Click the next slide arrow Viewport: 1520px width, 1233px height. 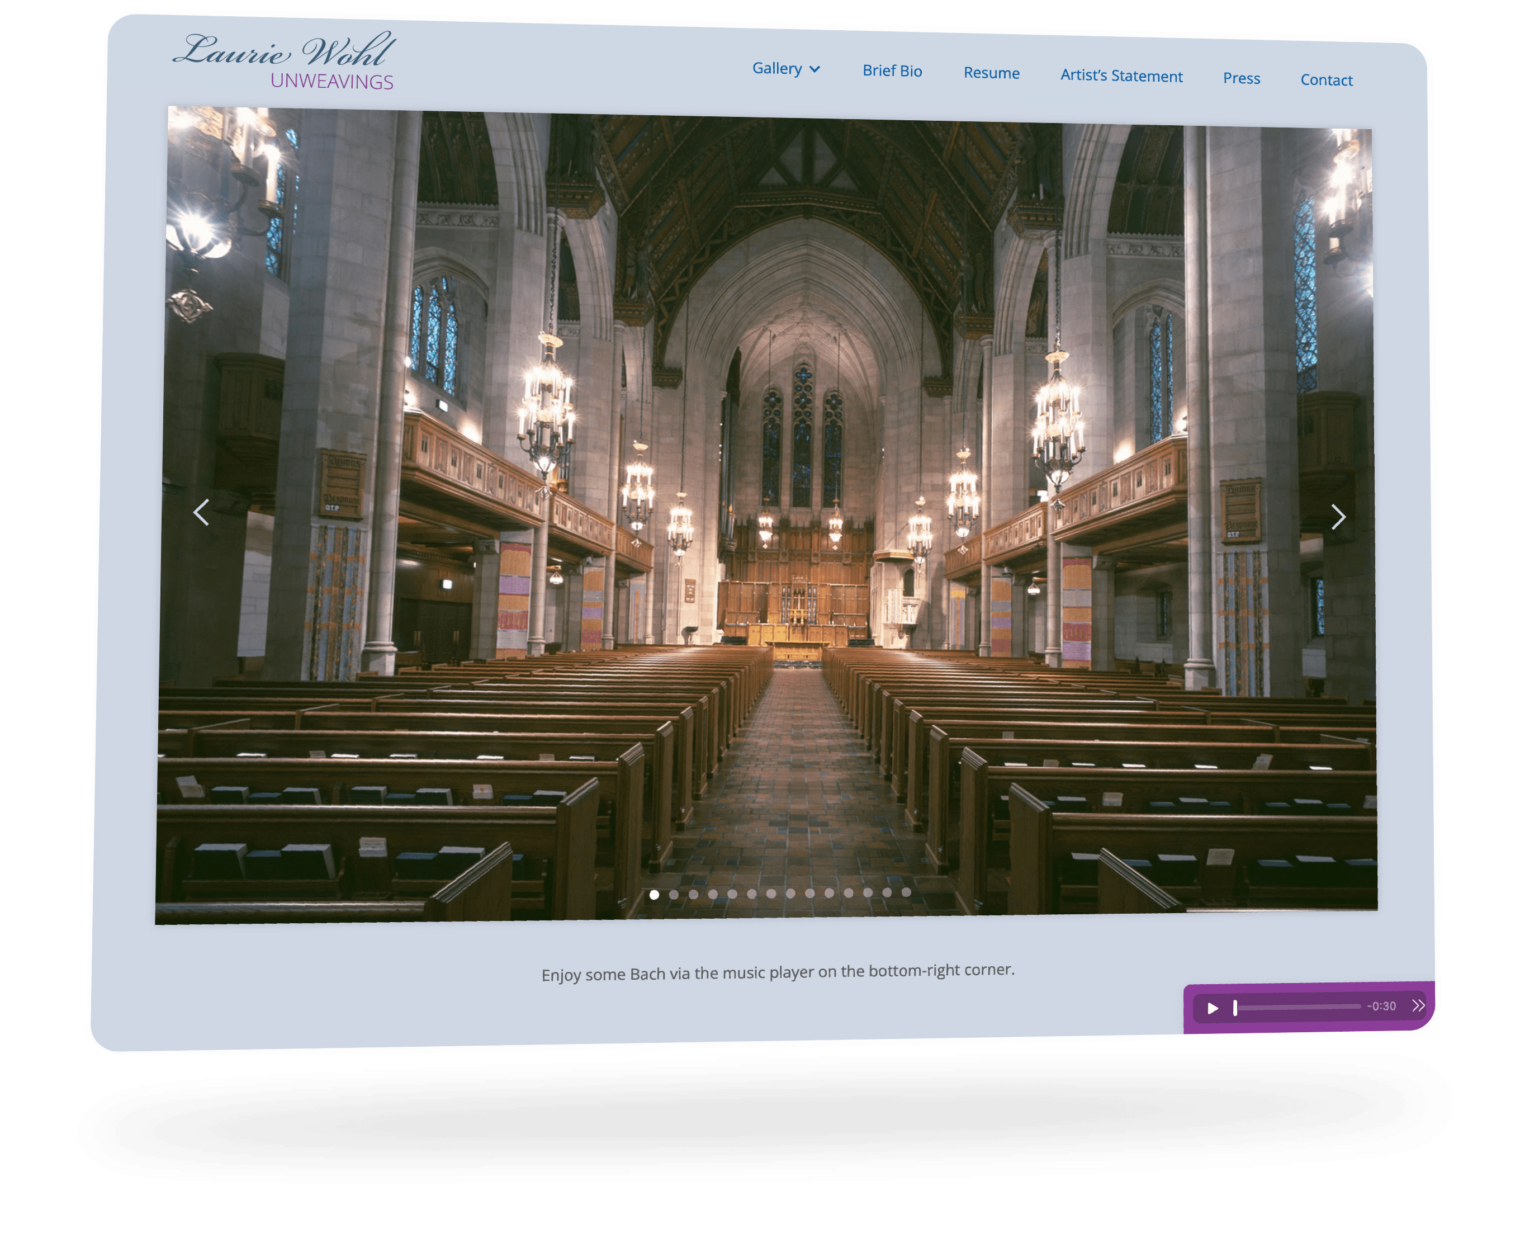click(1338, 516)
